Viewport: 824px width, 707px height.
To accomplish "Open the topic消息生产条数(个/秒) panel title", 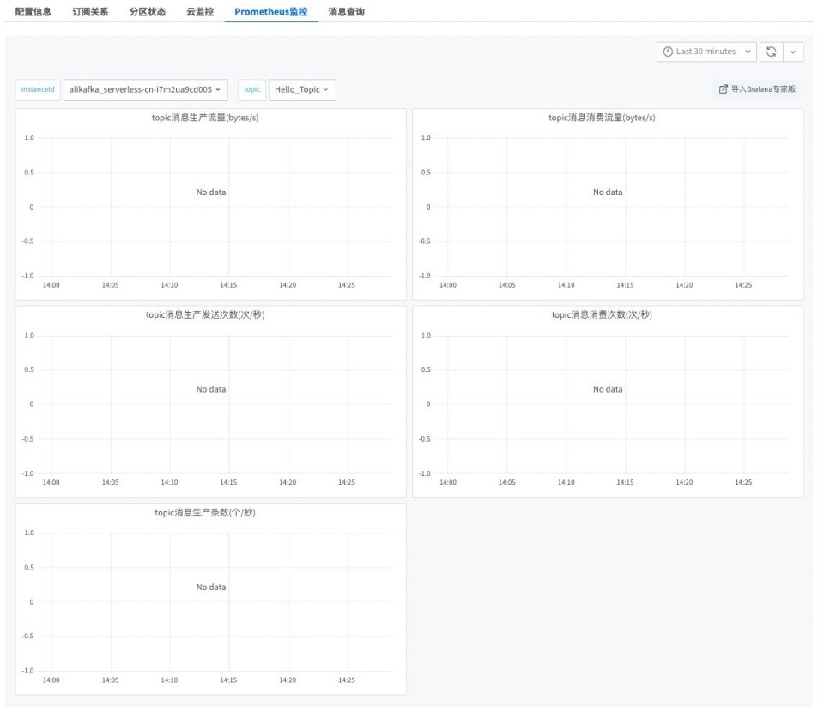I will click(x=211, y=513).
